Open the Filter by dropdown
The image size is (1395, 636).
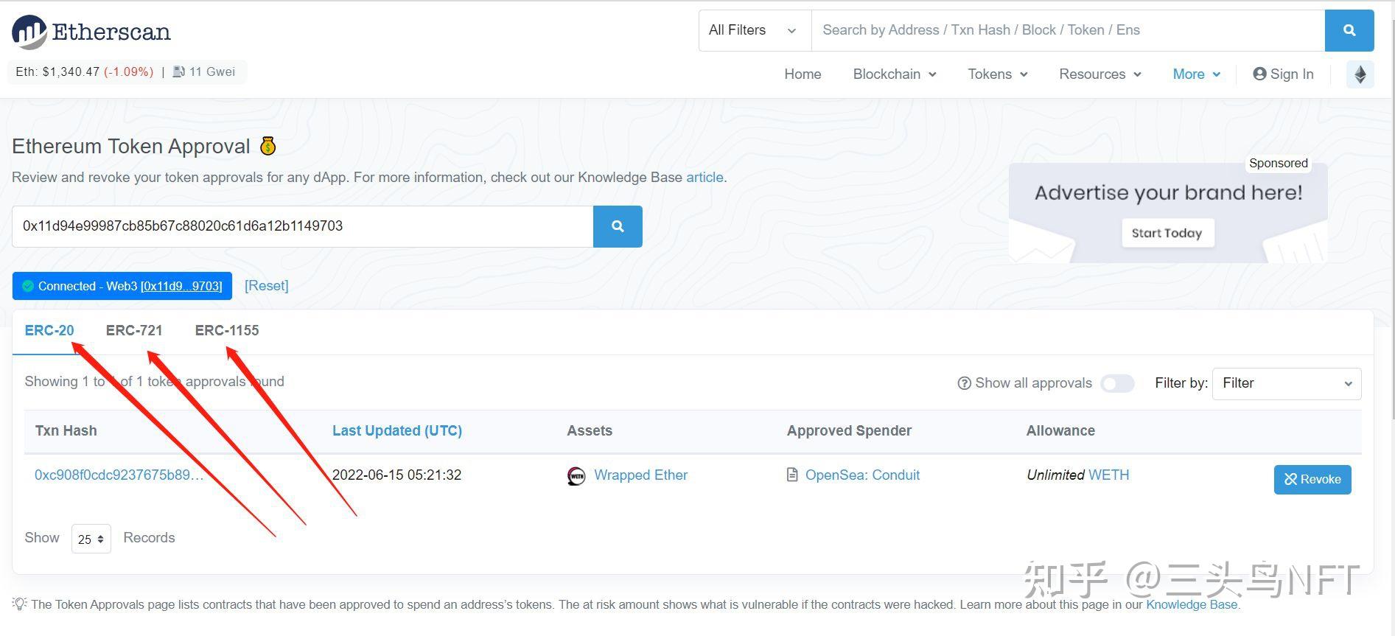click(1287, 384)
